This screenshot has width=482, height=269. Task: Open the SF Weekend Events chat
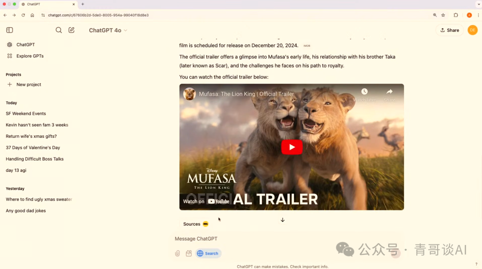(x=26, y=114)
